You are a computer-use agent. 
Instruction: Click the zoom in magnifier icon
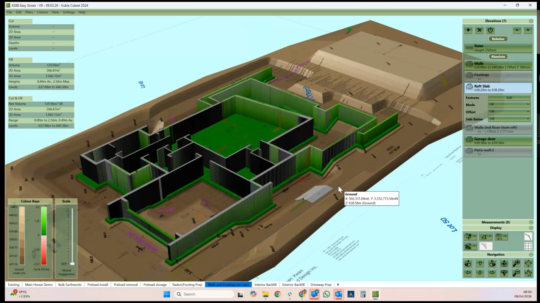(x=516, y=263)
